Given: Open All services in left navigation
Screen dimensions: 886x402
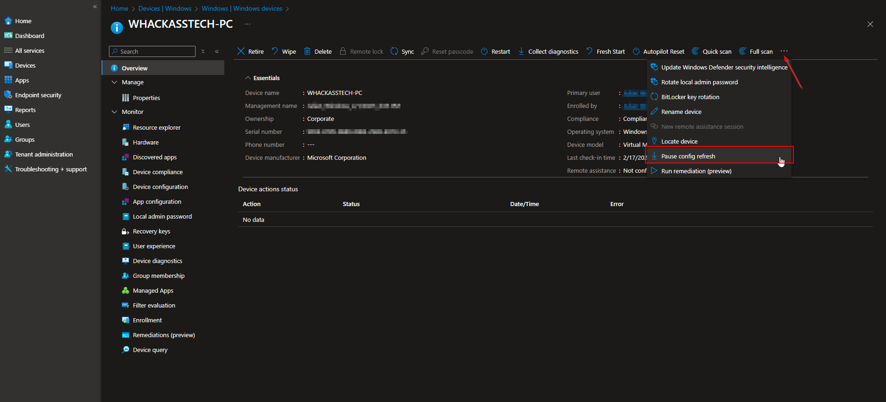Looking at the screenshot, I should point(25,50).
